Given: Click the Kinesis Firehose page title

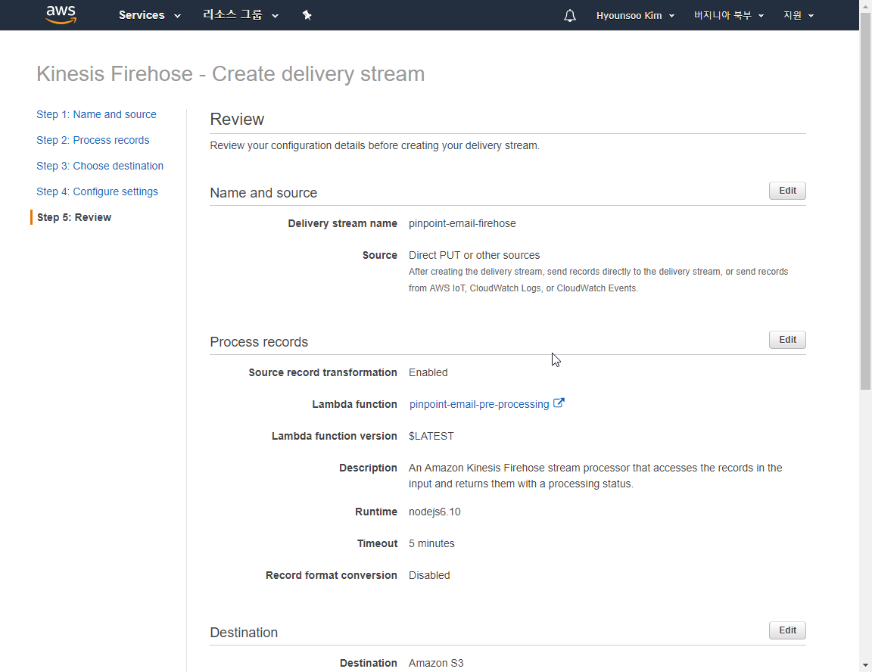Looking at the screenshot, I should tap(230, 74).
